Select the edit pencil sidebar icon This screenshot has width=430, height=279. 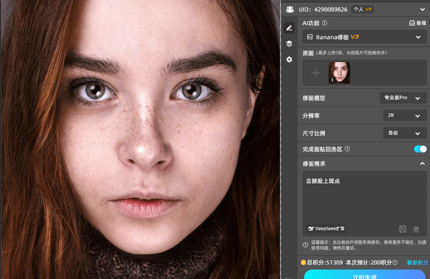[x=289, y=28]
